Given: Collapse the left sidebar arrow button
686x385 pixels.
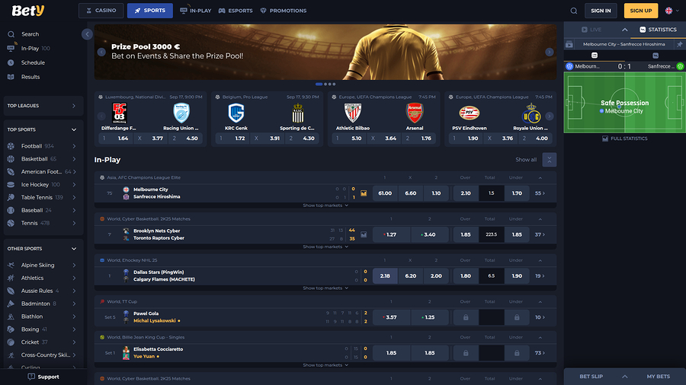Looking at the screenshot, I should click(87, 34).
